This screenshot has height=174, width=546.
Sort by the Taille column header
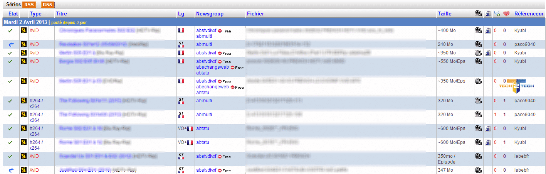click(x=444, y=14)
